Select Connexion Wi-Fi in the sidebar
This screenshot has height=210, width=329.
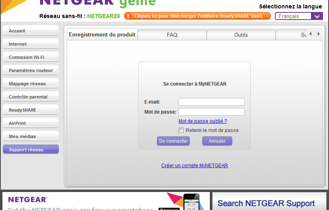(x=30, y=57)
